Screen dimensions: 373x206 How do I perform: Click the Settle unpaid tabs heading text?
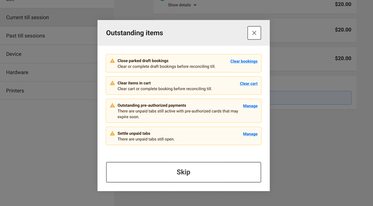coord(134,133)
